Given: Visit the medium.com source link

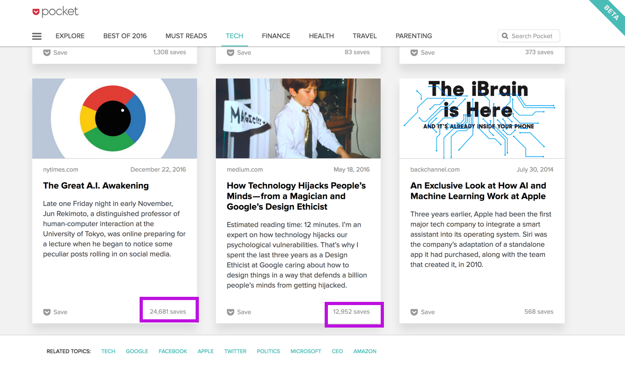Looking at the screenshot, I should click(x=245, y=169).
